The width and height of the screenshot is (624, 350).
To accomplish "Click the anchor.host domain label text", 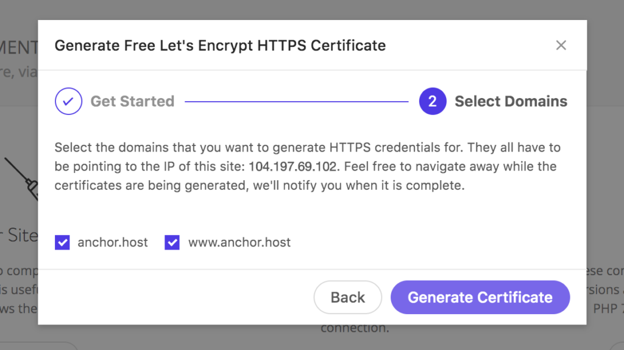I will tap(113, 242).
